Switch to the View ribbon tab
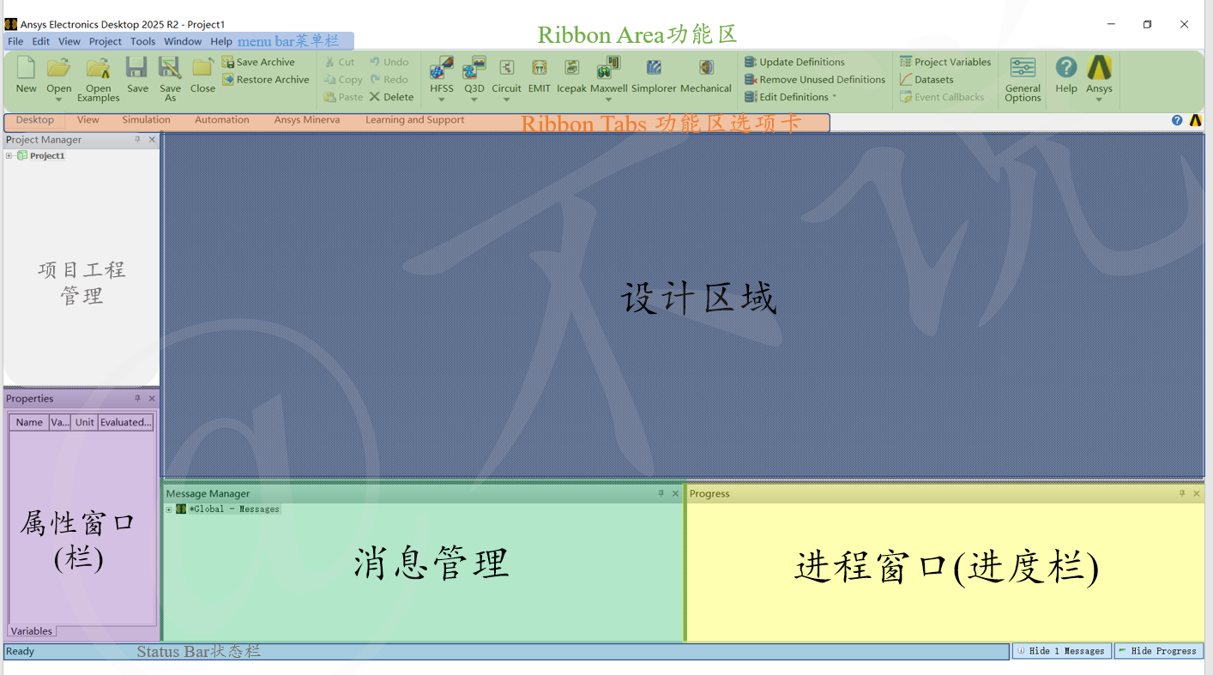Screen dimensions: 1213x675 click(x=88, y=120)
